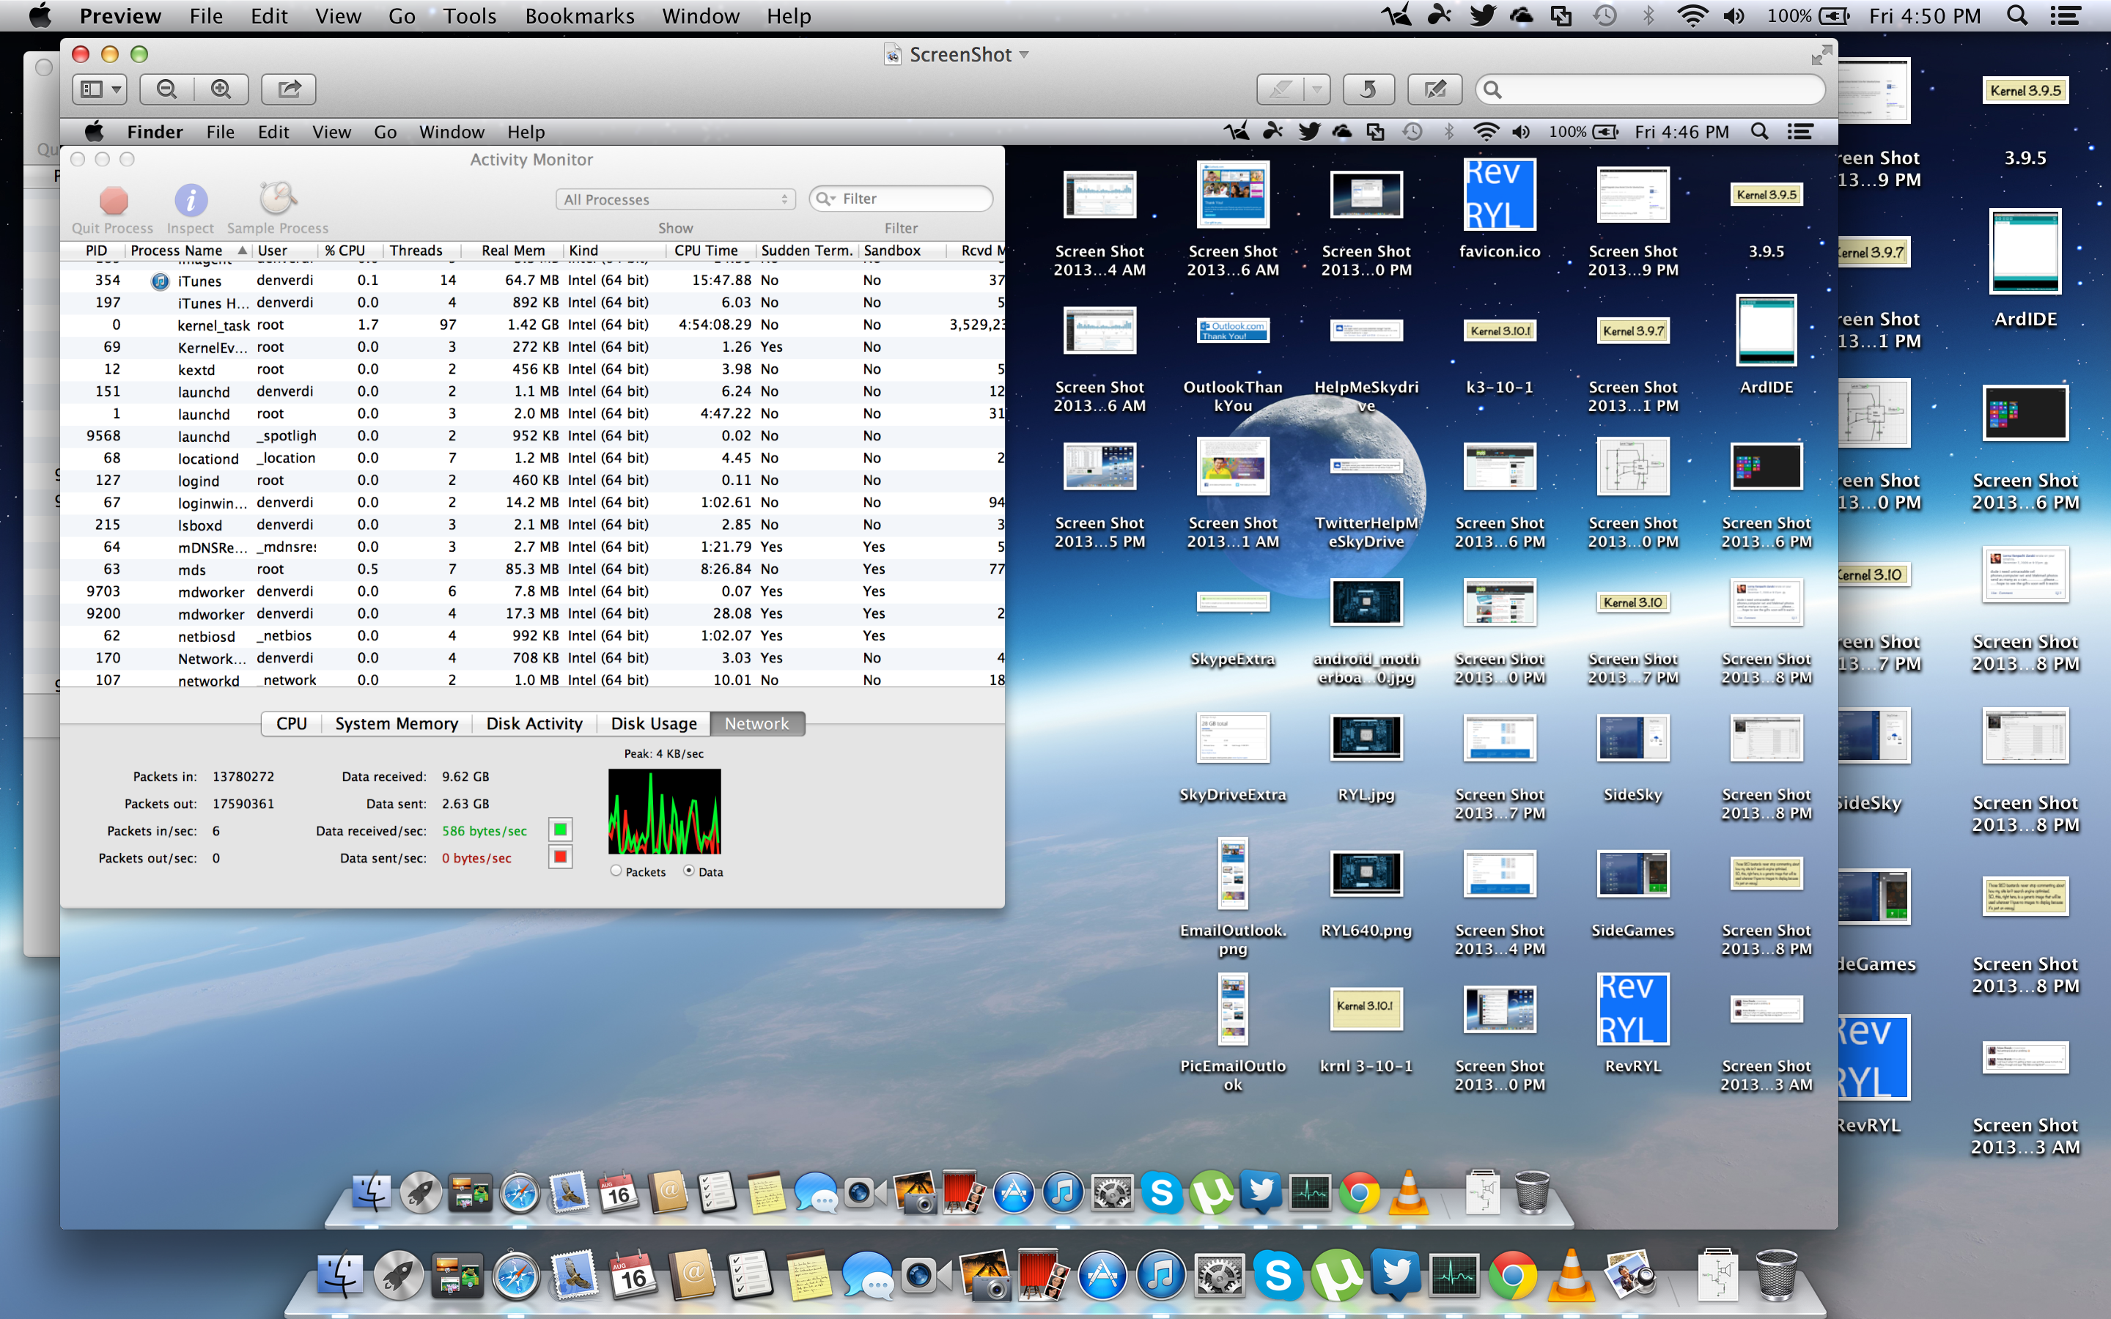
Task: Expand the ScreenShot title dropdown arrow
Action: (x=1024, y=55)
